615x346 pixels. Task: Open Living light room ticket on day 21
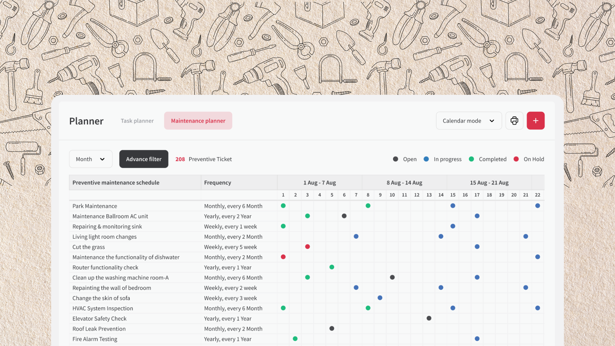tap(526, 236)
